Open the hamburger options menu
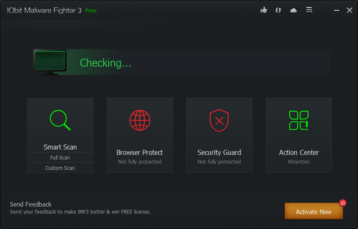Image resolution: width=358 pixels, height=229 pixels. click(309, 10)
